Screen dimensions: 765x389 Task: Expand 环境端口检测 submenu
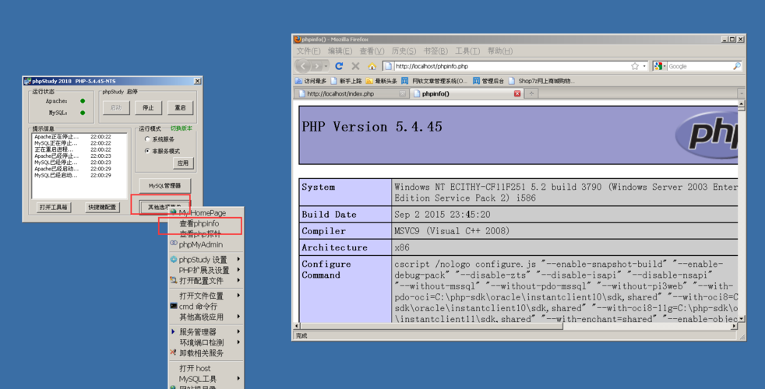coord(206,342)
